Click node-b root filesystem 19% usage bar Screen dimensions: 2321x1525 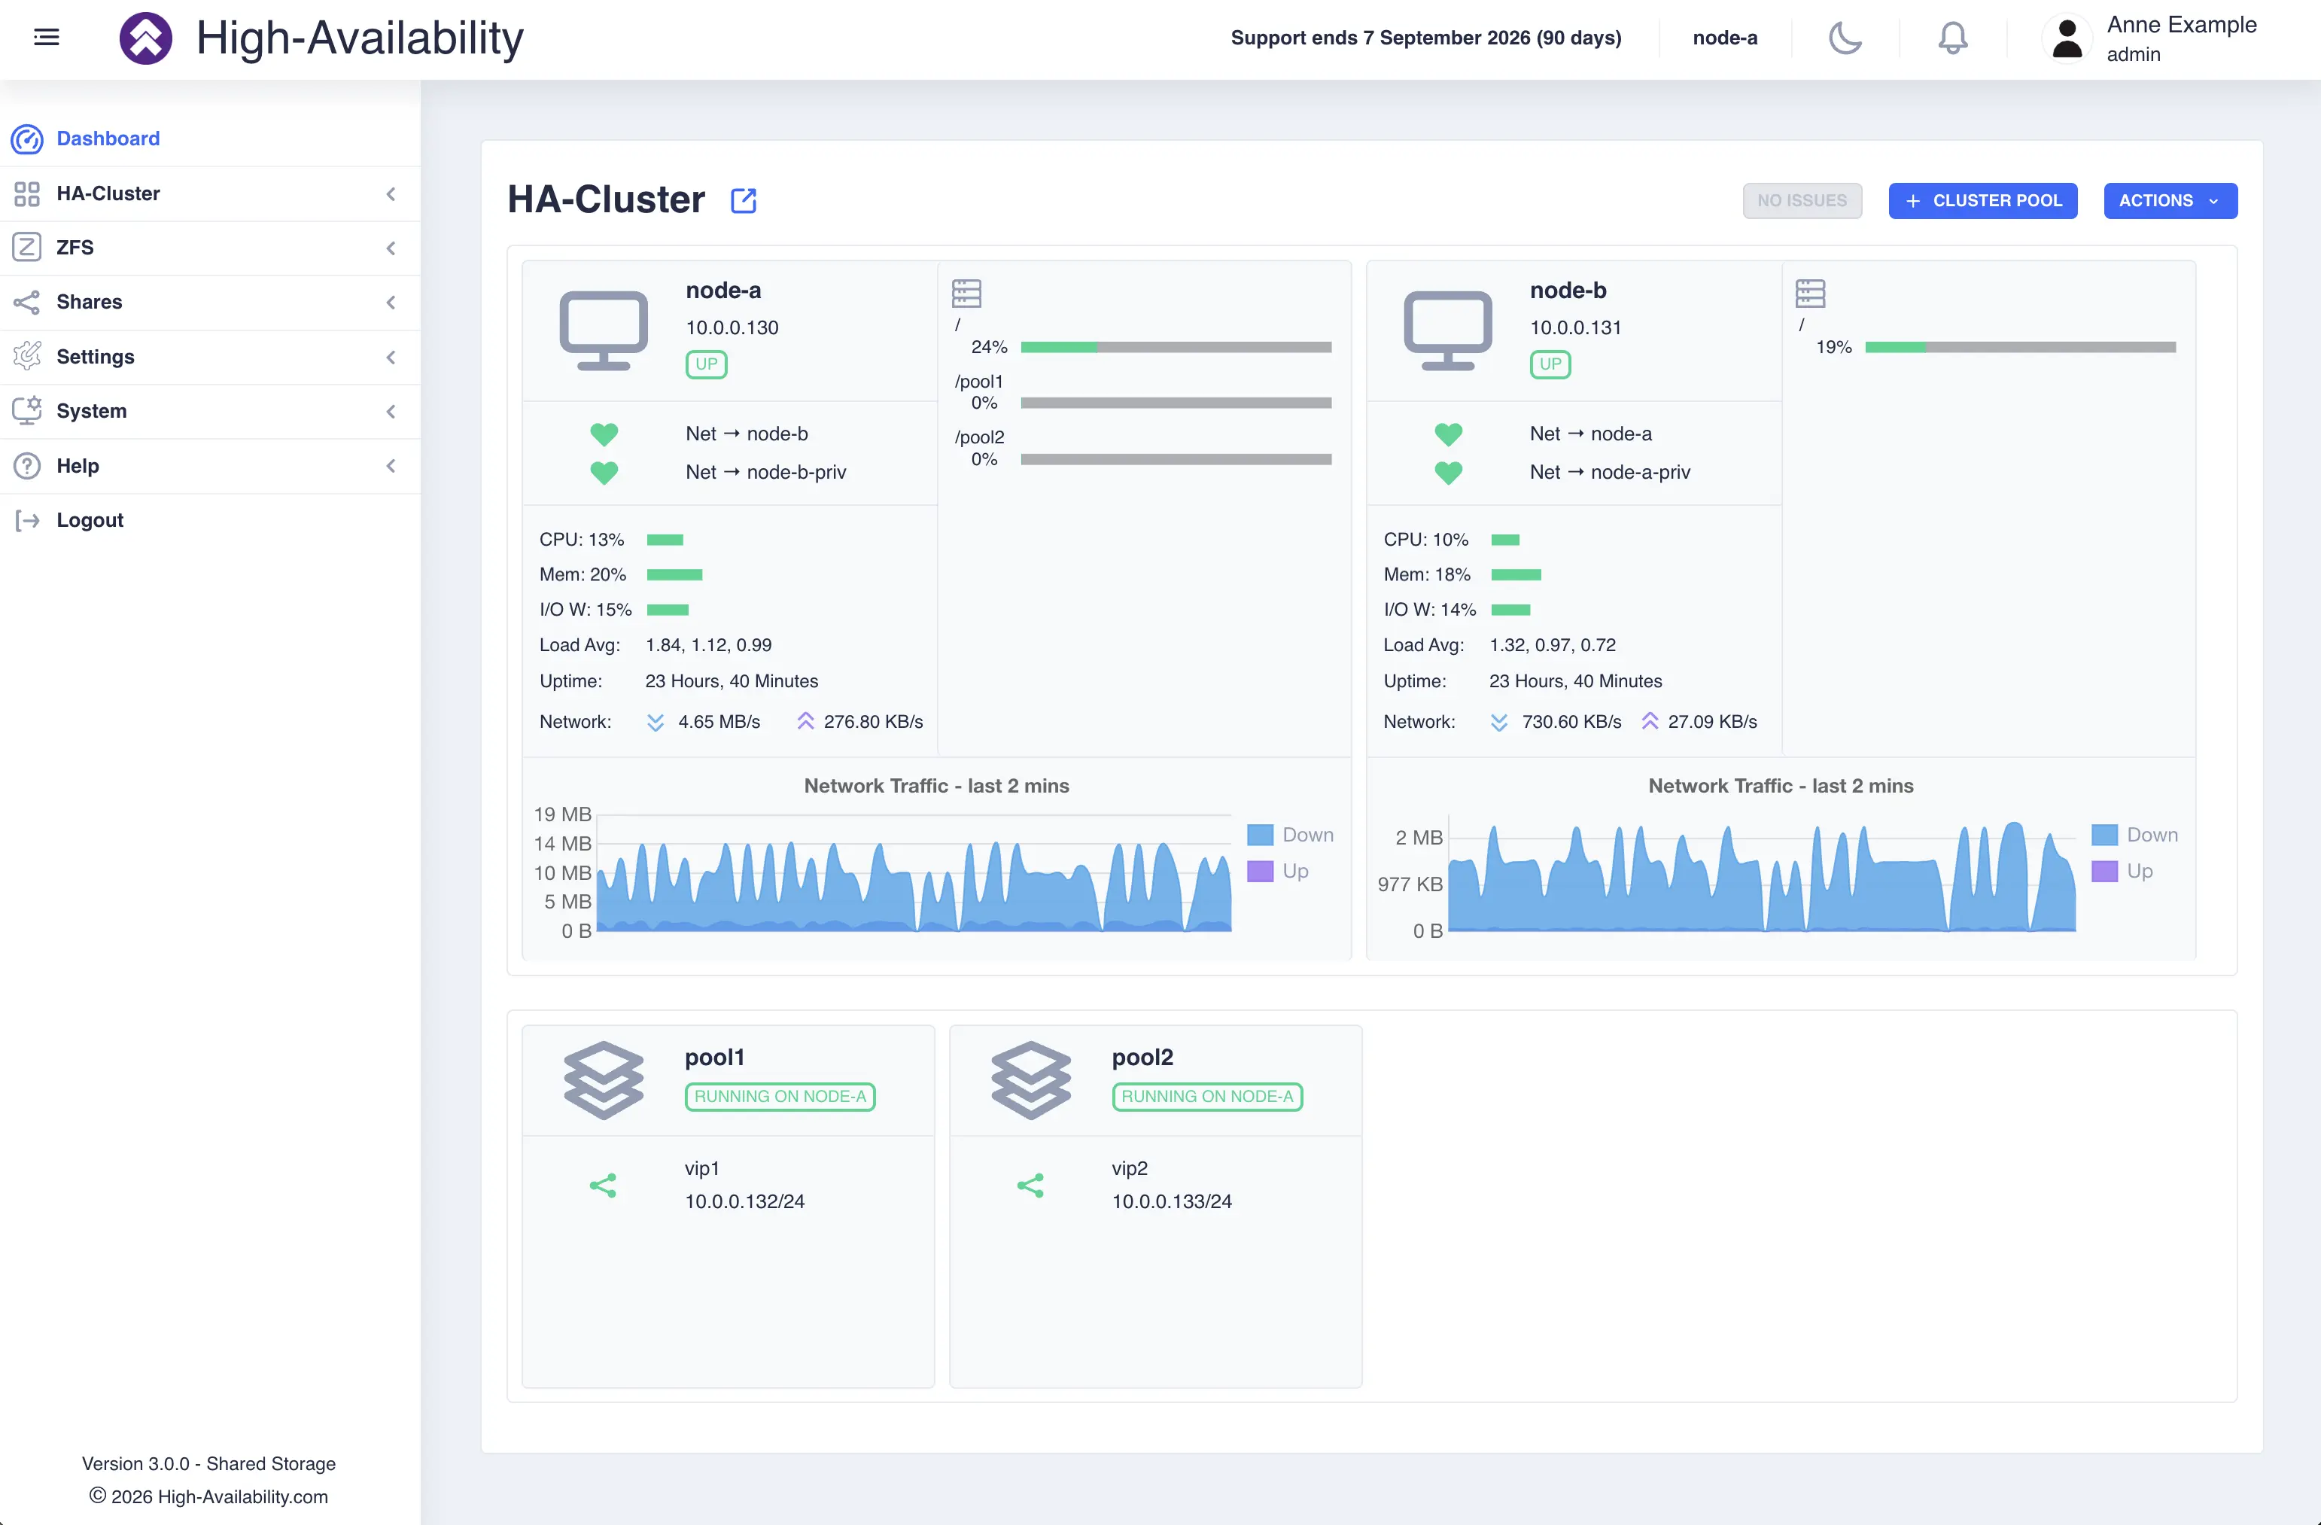(x=2021, y=347)
